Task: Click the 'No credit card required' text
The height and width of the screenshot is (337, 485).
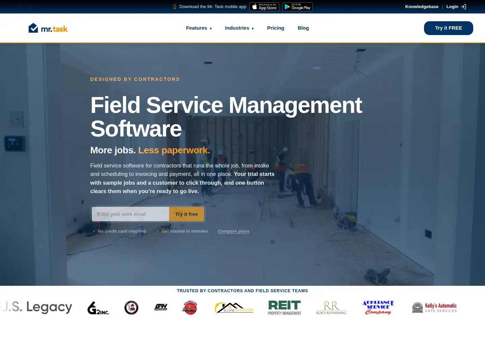Action: (122, 231)
